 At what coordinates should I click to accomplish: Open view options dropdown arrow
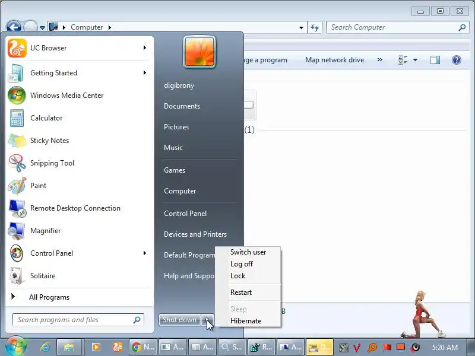415,60
